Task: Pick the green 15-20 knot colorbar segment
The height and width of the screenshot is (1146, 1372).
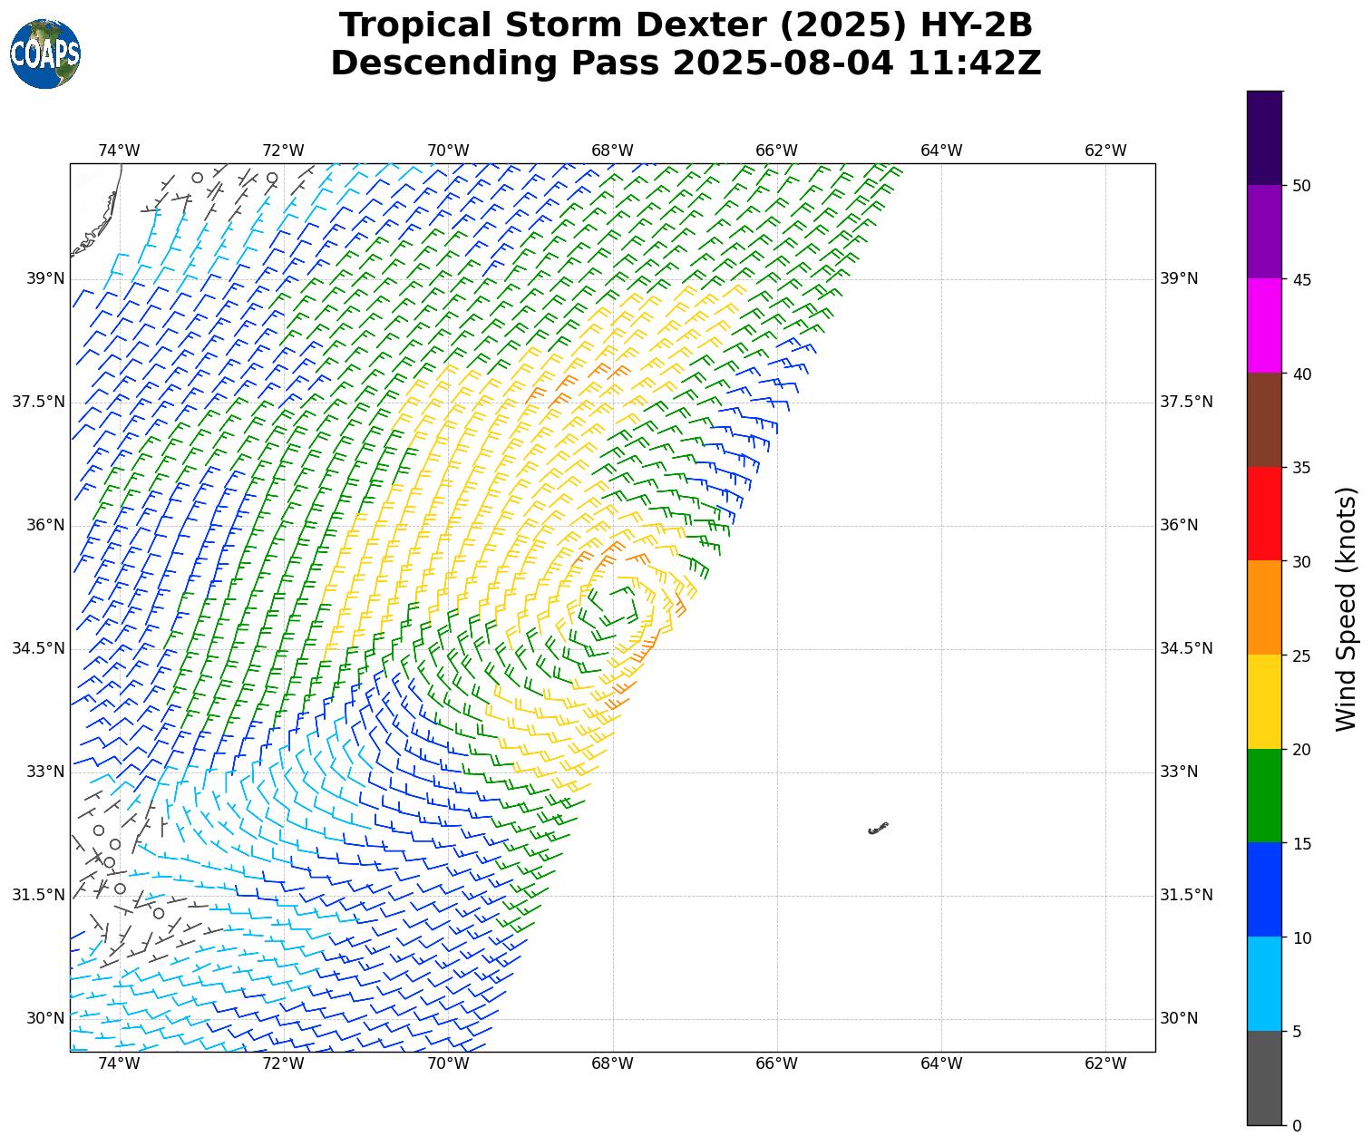Action: 1264,795
